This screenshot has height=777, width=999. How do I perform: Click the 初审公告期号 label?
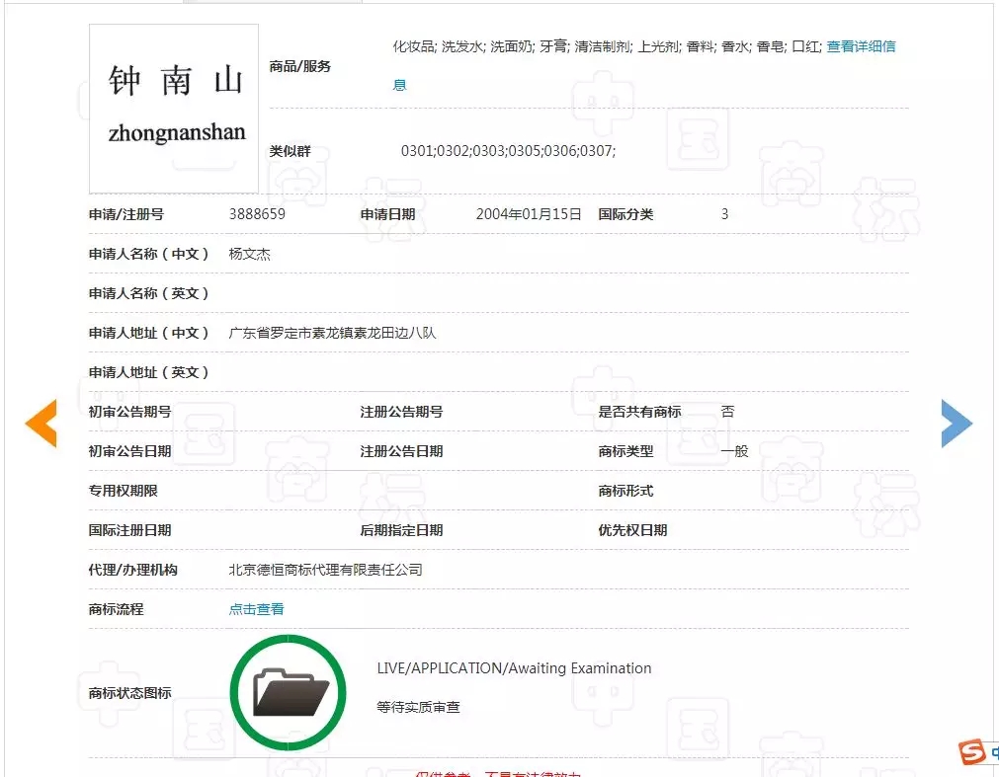point(130,412)
